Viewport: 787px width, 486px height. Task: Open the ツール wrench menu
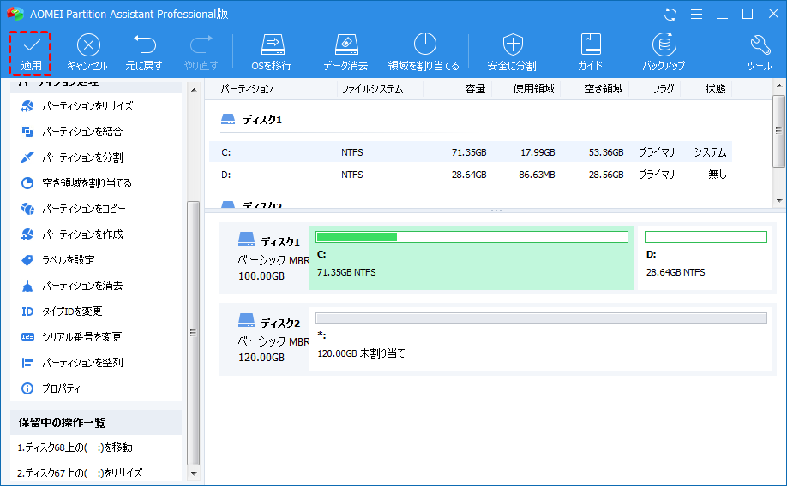click(760, 53)
